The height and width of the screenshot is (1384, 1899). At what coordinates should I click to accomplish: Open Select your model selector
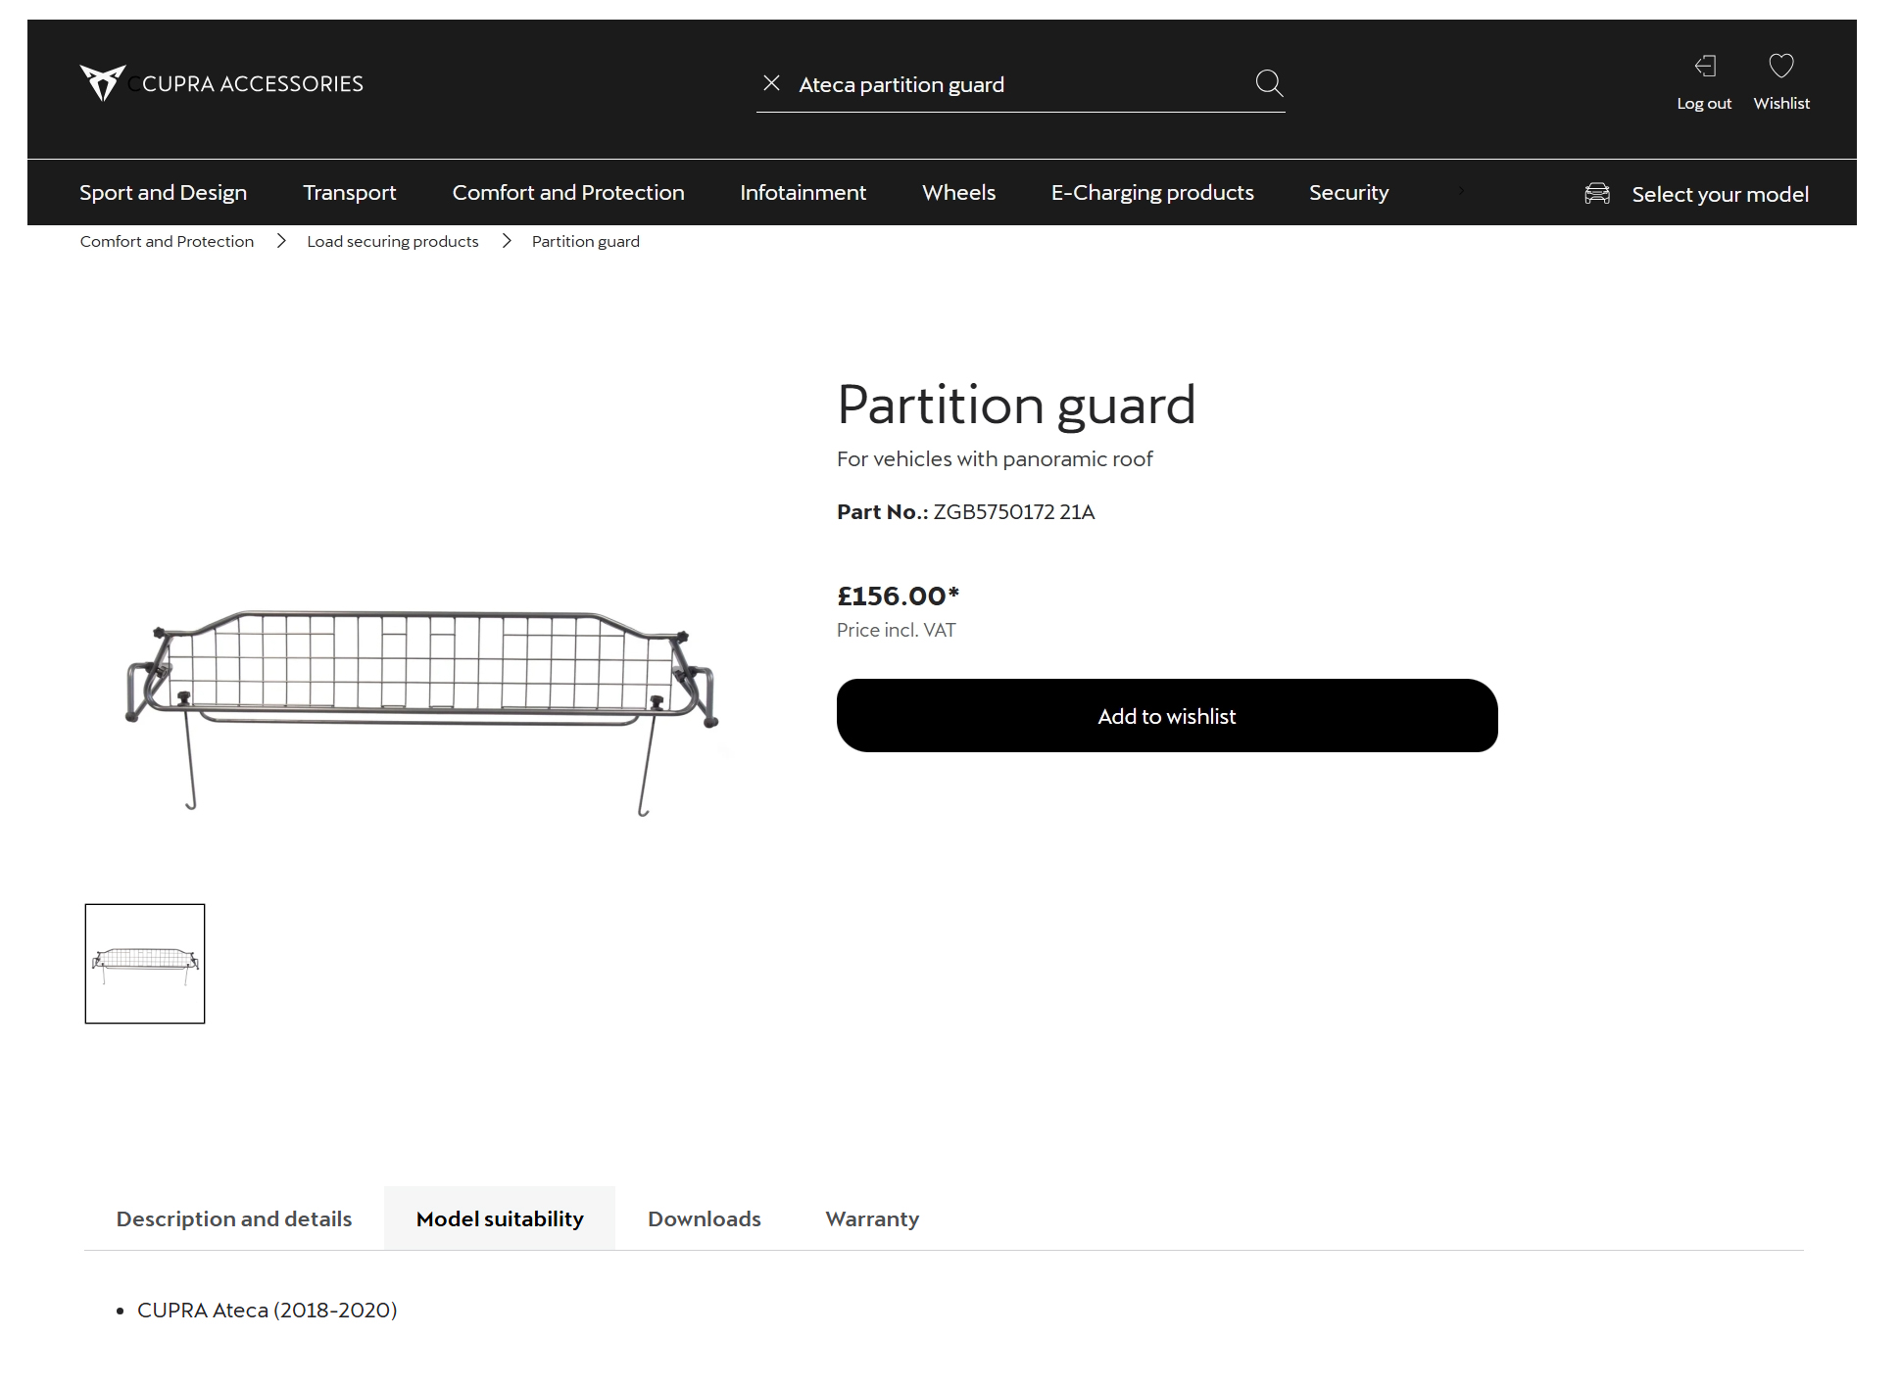pos(1719,194)
